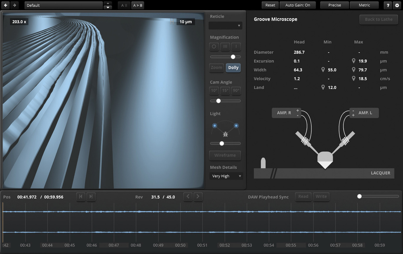This screenshot has width=403, height=254.
Task: Click the left light source dot
Action: point(215,126)
